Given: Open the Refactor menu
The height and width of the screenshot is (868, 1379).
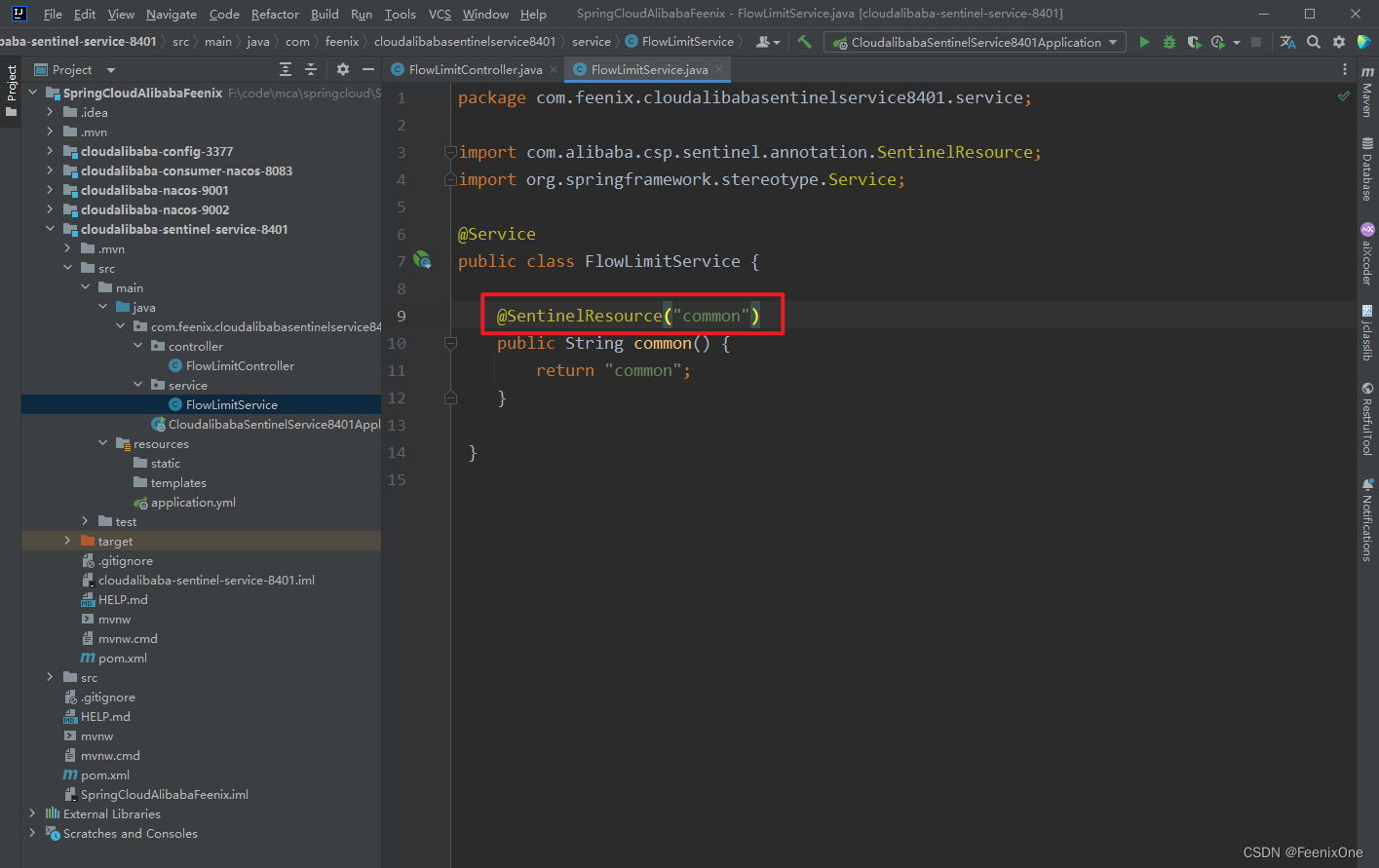Looking at the screenshot, I should pos(275,14).
